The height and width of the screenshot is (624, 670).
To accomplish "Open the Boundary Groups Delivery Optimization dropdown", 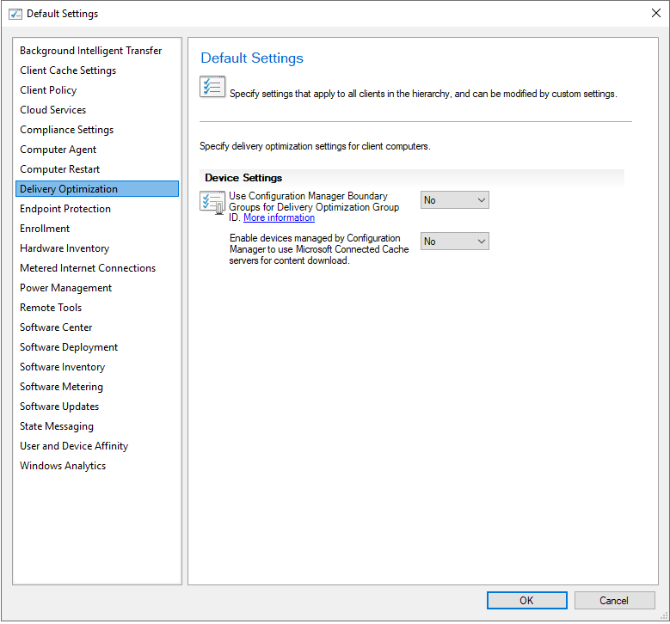I will [x=455, y=200].
